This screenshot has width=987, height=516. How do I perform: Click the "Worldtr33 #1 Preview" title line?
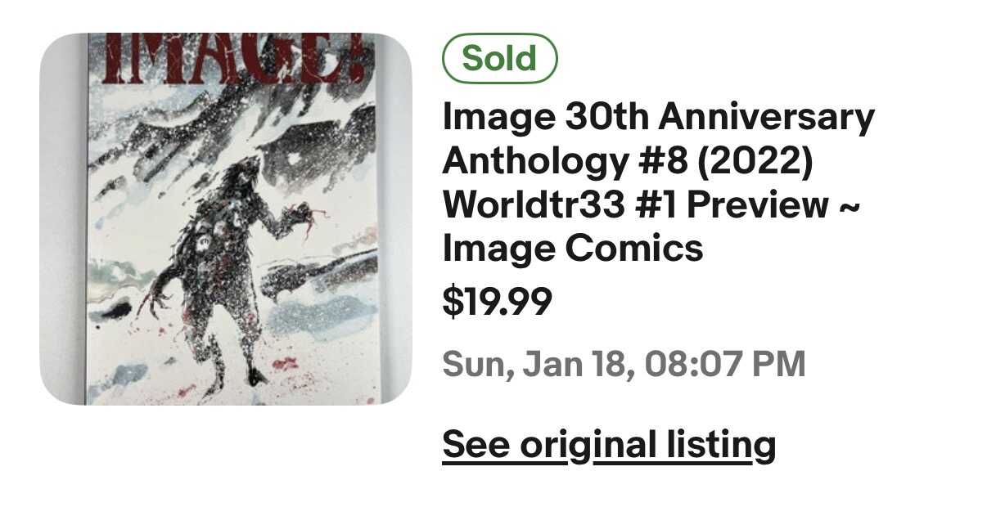coord(635,205)
